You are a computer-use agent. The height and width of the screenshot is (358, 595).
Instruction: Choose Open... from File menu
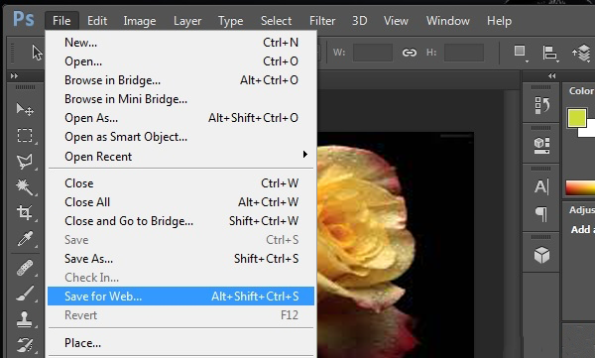pyautogui.click(x=181, y=61)
